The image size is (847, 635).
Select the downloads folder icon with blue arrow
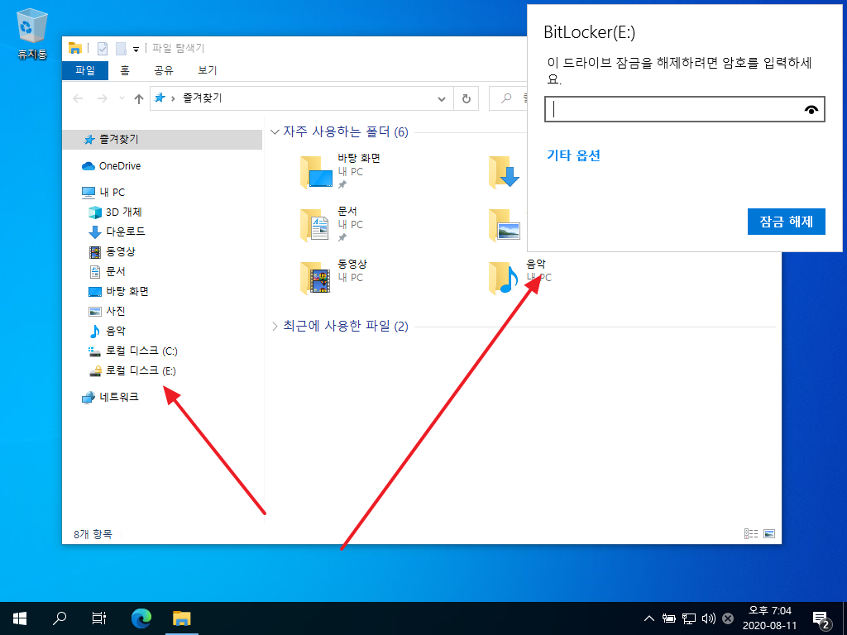point(504,173)
